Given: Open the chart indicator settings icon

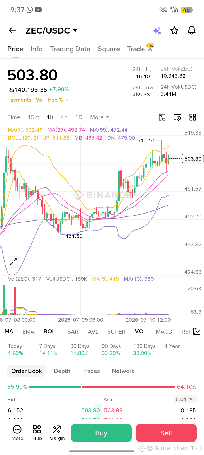Looking at the screenshot, I should (177, 117).
